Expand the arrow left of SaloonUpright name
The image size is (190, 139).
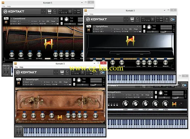24,79
